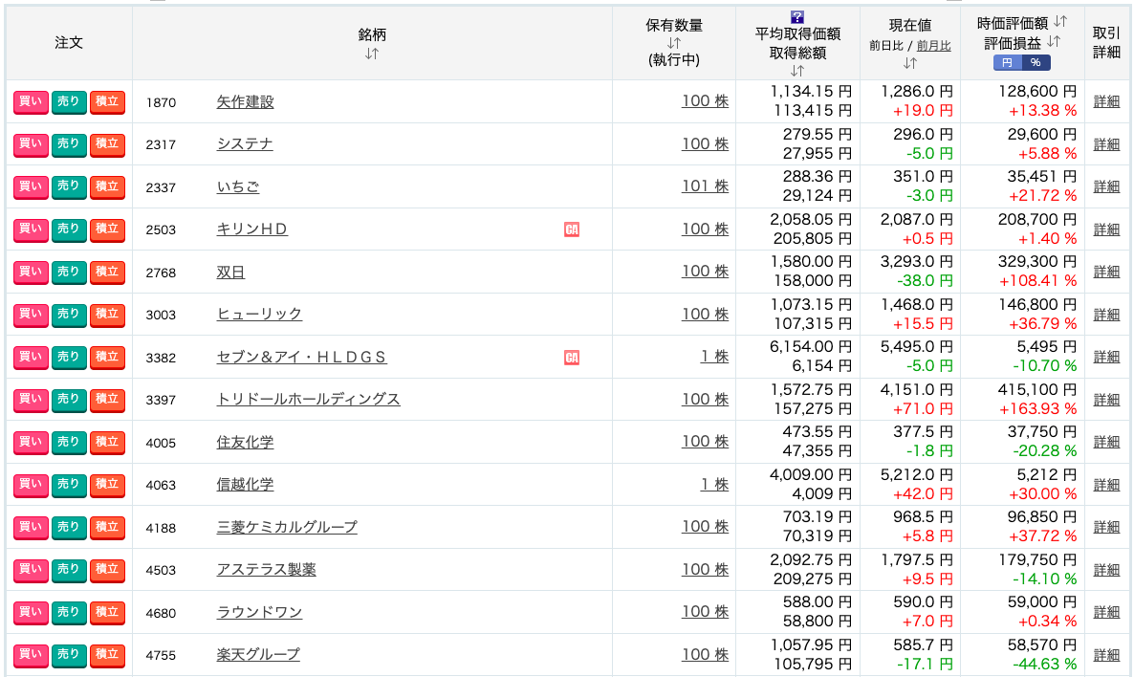Click the 前月比 link in header
This screenshot has height=677, width=1134.
933,46
